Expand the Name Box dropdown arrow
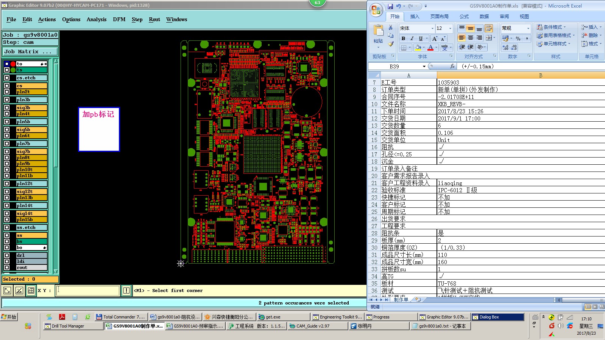Image resolution: width=605 pixels, height=340 pixels. (424, 66)
